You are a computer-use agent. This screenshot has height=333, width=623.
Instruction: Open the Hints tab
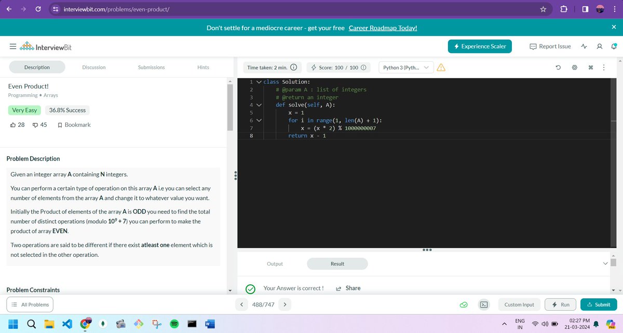pyautogui.click(x=204, y=67)
